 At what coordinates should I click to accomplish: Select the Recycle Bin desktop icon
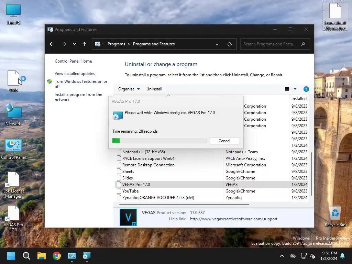coord(335,217)
